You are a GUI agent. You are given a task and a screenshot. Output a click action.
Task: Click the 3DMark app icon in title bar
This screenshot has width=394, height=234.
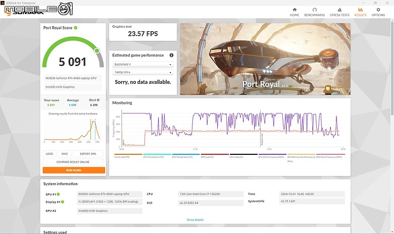(x=3, y=3)
